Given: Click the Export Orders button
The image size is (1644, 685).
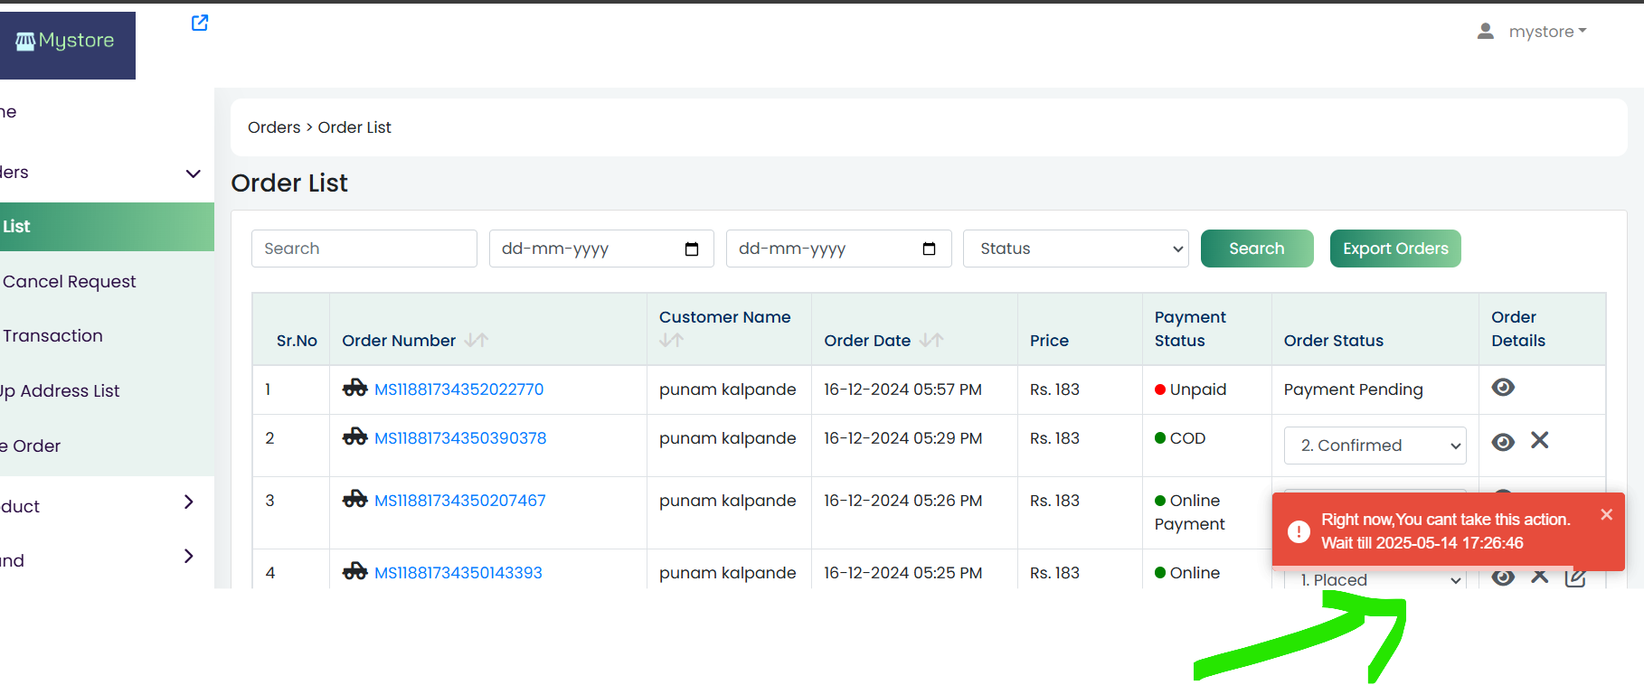Looking at the screenshot, I should 1395,249.
